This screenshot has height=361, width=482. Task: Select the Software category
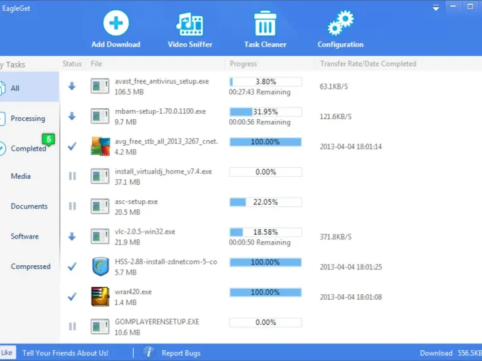point(25,236)
